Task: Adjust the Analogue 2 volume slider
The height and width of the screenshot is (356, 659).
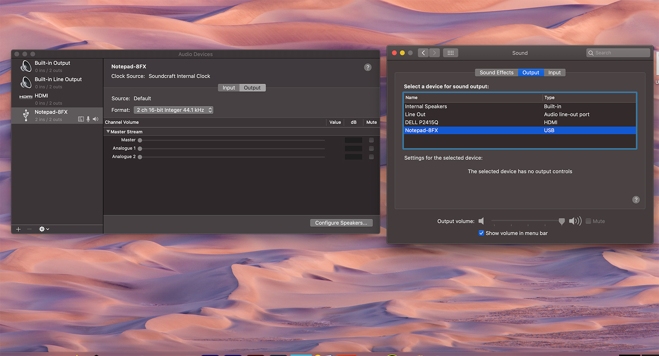Action: click(x=232, y=157)
